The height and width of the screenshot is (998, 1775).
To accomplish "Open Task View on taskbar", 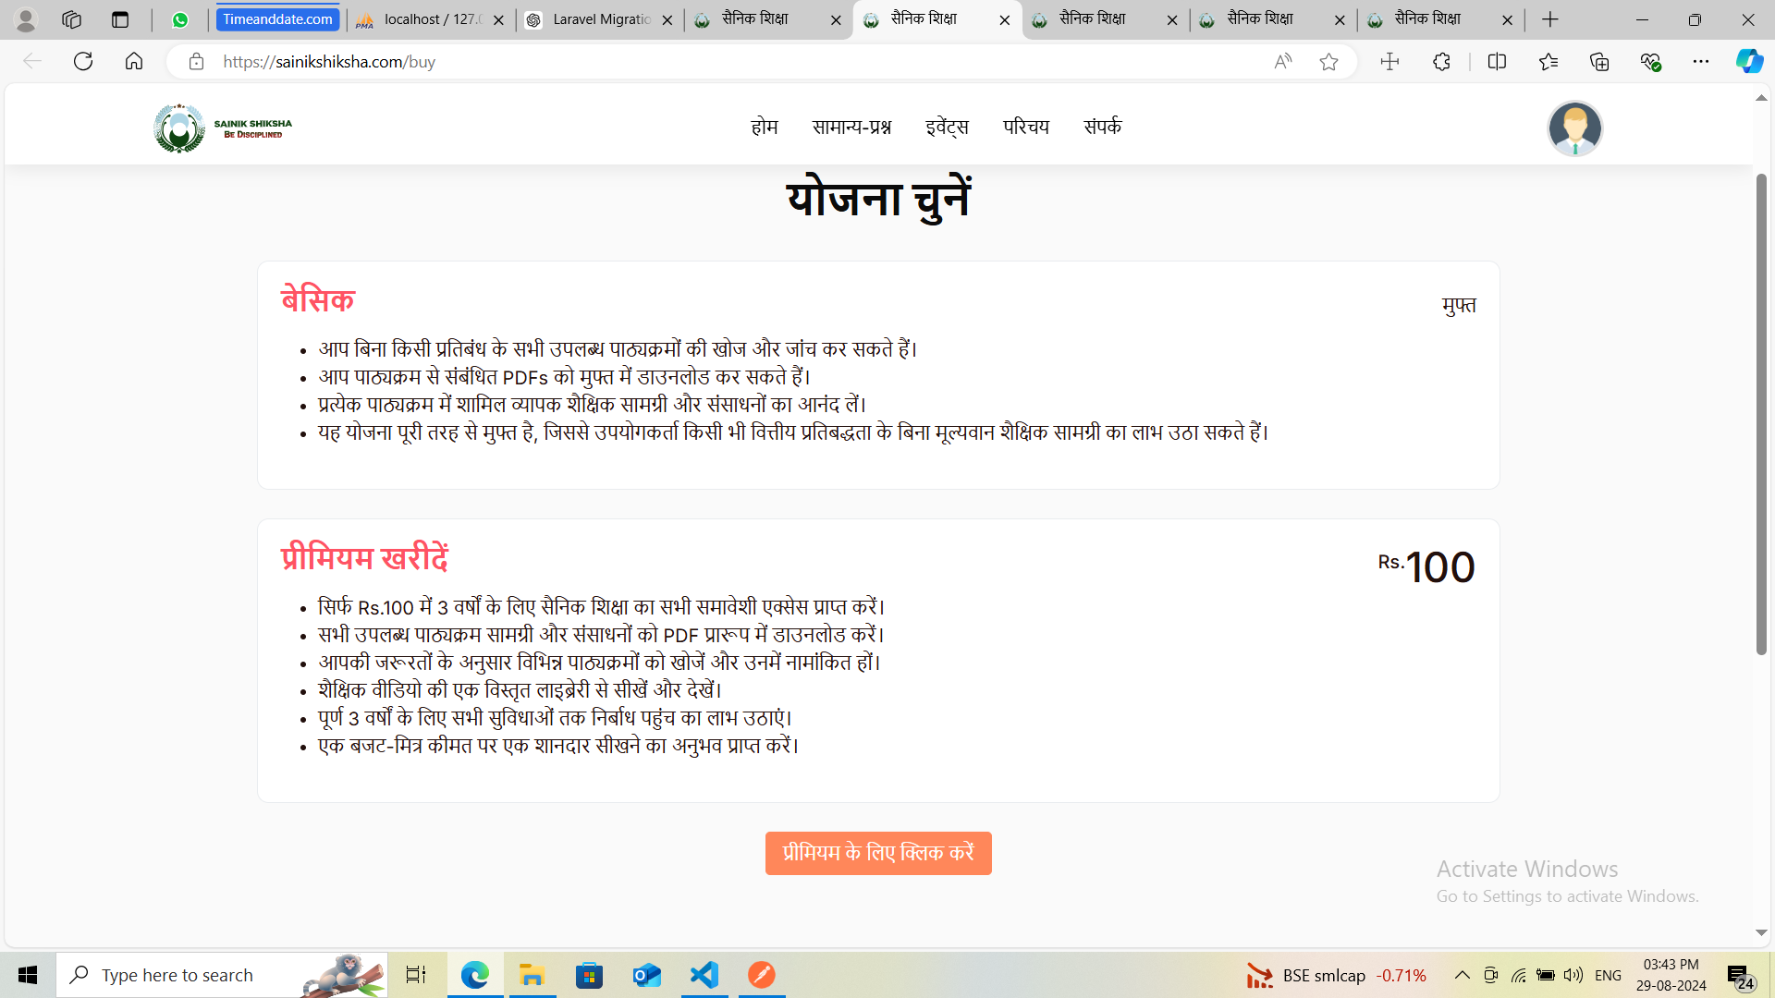I will 416,975.
